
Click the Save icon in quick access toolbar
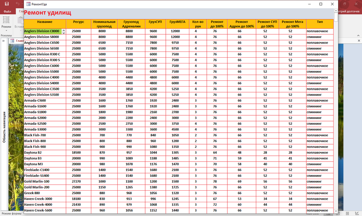pos(7,4)
